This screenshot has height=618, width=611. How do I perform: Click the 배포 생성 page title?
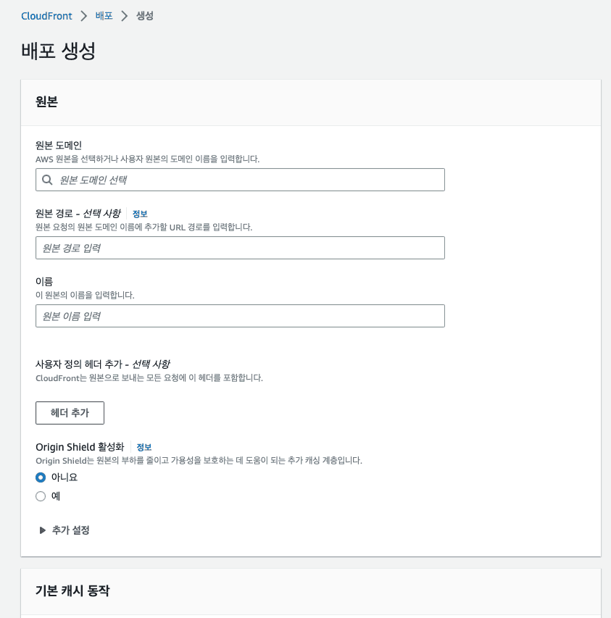[59, 51]
